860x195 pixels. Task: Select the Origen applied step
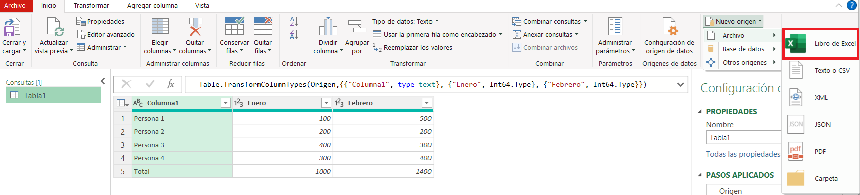pos(730,191)
